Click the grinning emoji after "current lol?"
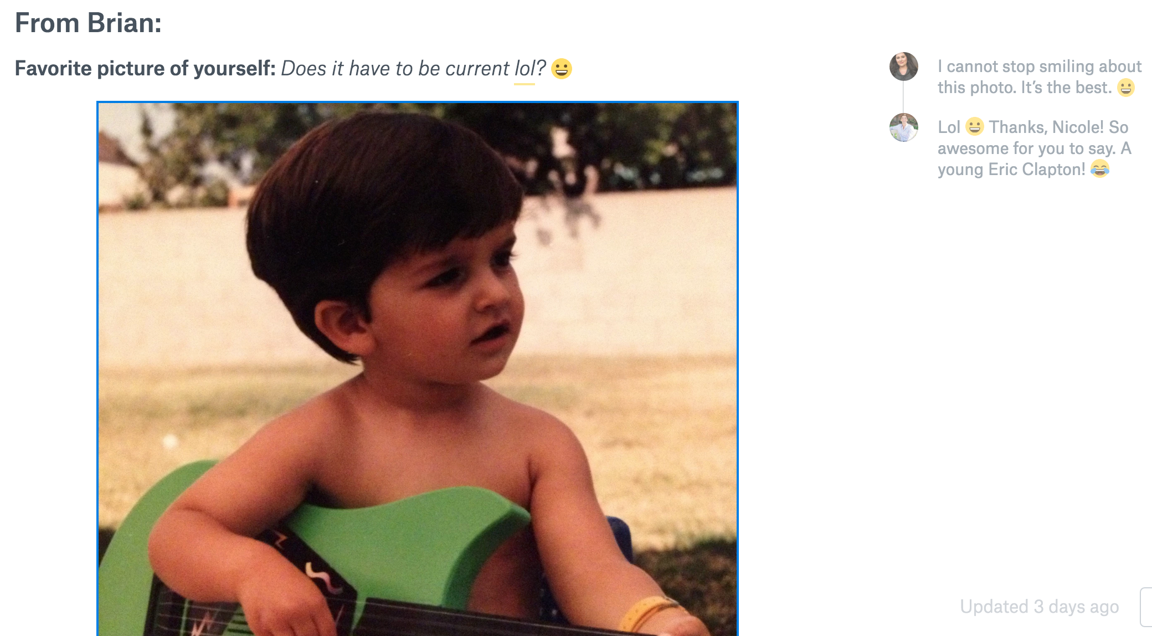Viewport: 1152px width, 636px height. 562,69
